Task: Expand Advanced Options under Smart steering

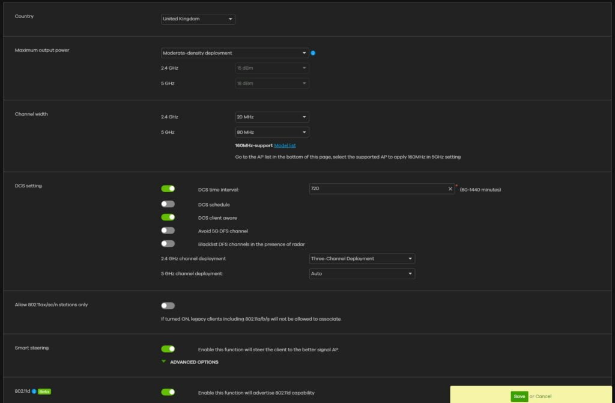Action: click(193, 362)
